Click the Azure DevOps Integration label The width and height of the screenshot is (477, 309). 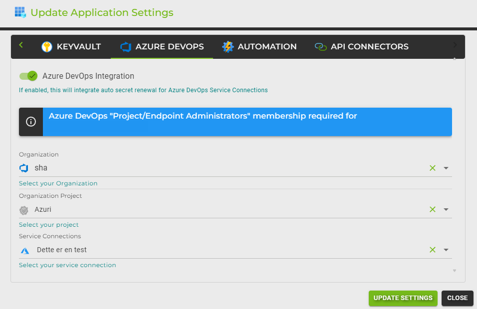[x=88, y=76]
